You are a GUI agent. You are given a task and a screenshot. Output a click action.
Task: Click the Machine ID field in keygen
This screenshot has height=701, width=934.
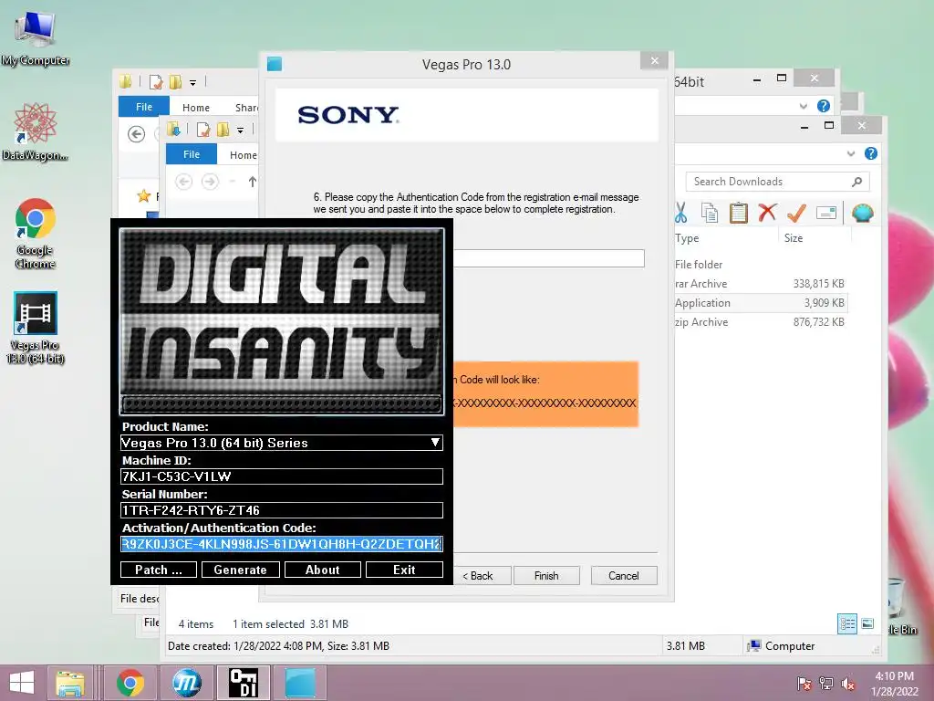tap(281, 476)
